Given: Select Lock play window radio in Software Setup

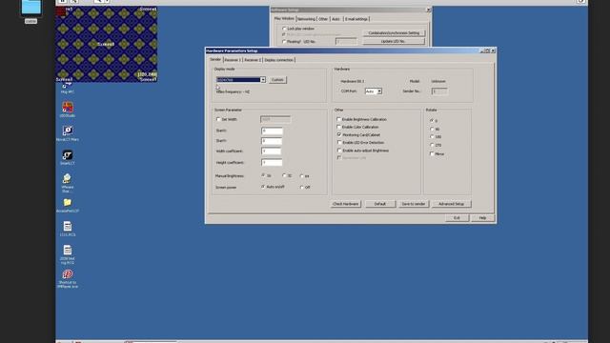Looking at the screenshot, I should [x=284, y=29].
